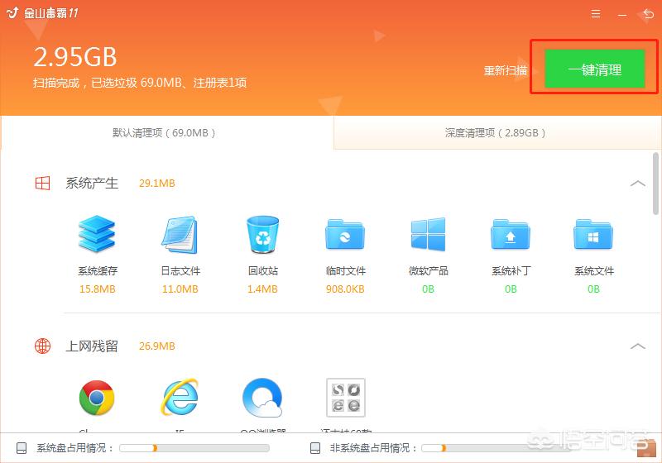Click the 回收站 recycle bin icon
The image size is (662, 463).
coord(262,235)
